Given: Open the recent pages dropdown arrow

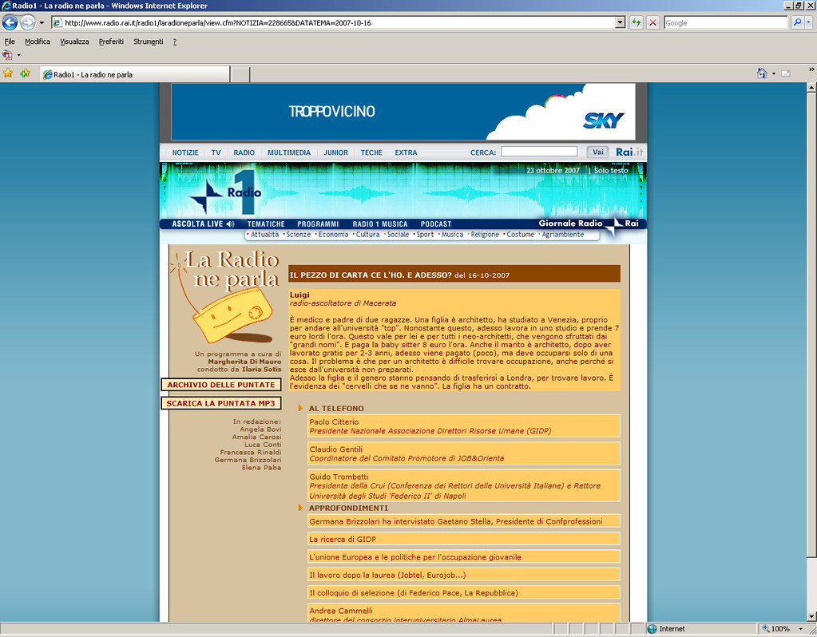Looking at the screenshot, I should click(x=42, y=23).
